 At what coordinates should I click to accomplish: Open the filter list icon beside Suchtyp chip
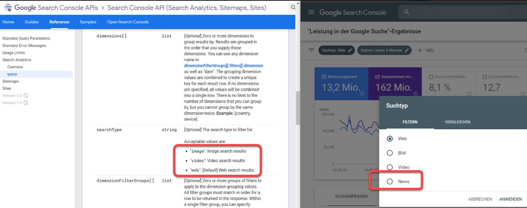coord(311,50)
